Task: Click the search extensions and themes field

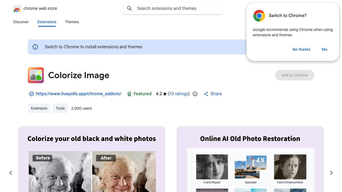Action: pos(173,9)
